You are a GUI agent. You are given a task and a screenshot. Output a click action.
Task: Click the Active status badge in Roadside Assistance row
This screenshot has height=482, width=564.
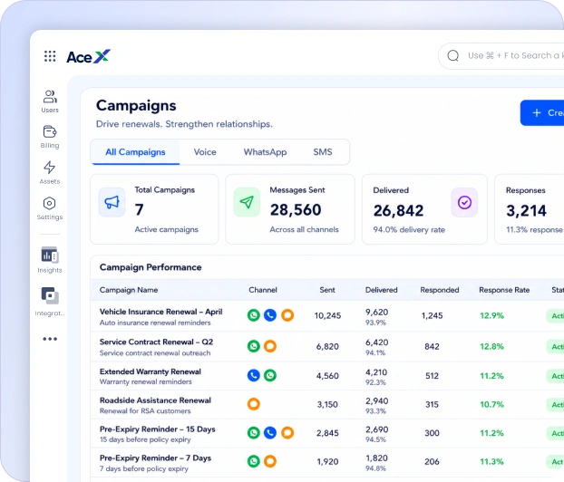[x=555, y=404]
